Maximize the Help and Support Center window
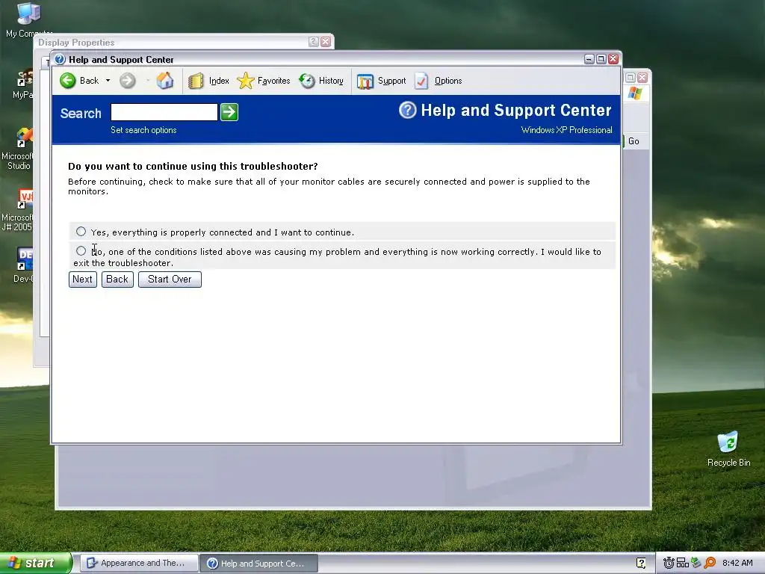Viewport: 765px width, 574px height. (x=601, y=59)
